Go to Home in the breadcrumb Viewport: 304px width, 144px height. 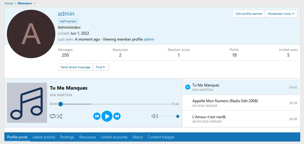[8, 3]
